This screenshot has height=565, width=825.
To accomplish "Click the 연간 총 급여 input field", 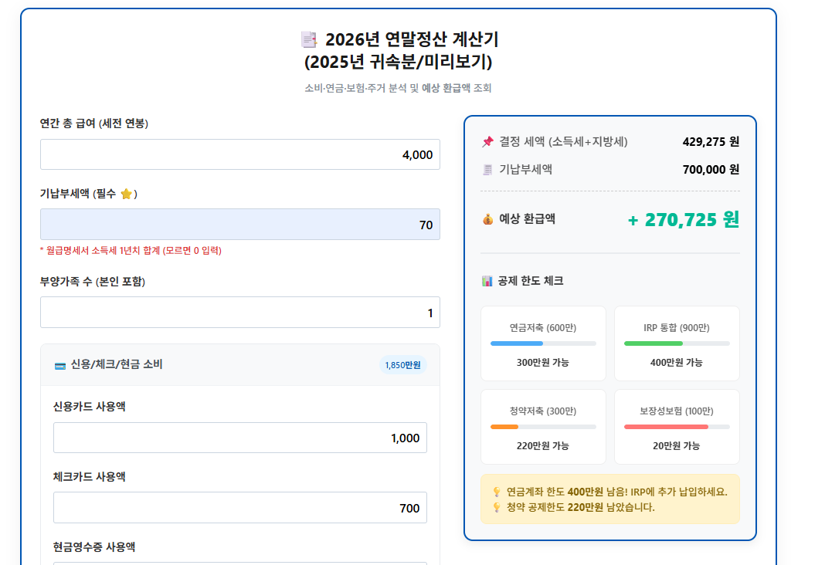I will coord(240,154).
